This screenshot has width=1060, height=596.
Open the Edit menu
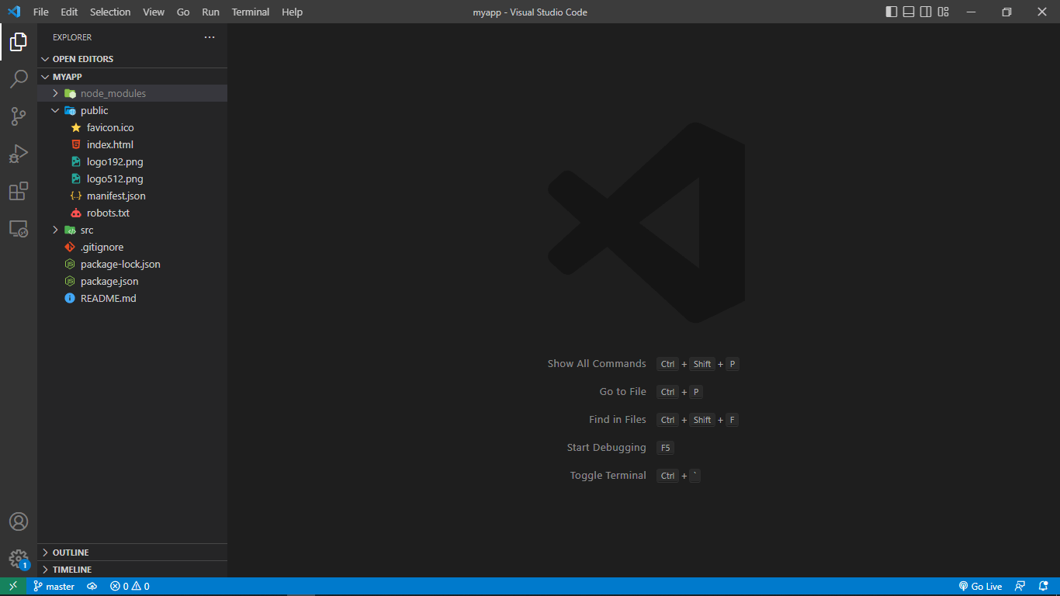[x=69, y=12]
